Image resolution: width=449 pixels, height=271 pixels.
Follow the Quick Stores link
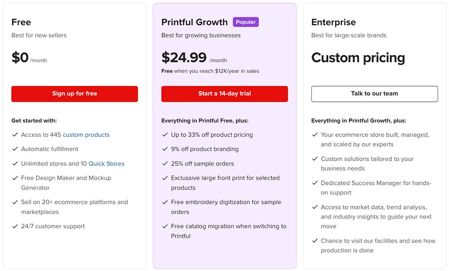click(107, 163)
